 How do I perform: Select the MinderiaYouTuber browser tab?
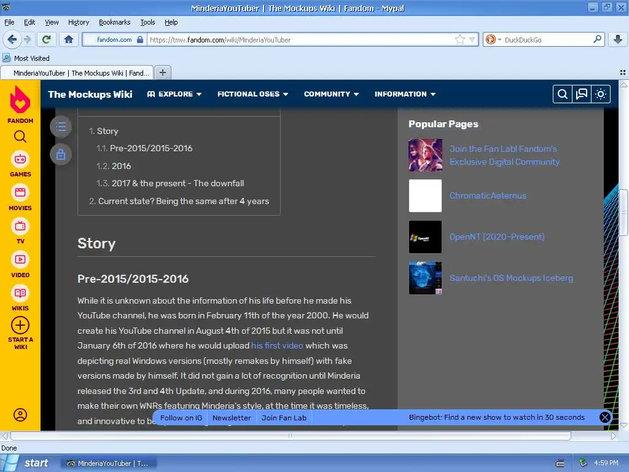point(77,73)
